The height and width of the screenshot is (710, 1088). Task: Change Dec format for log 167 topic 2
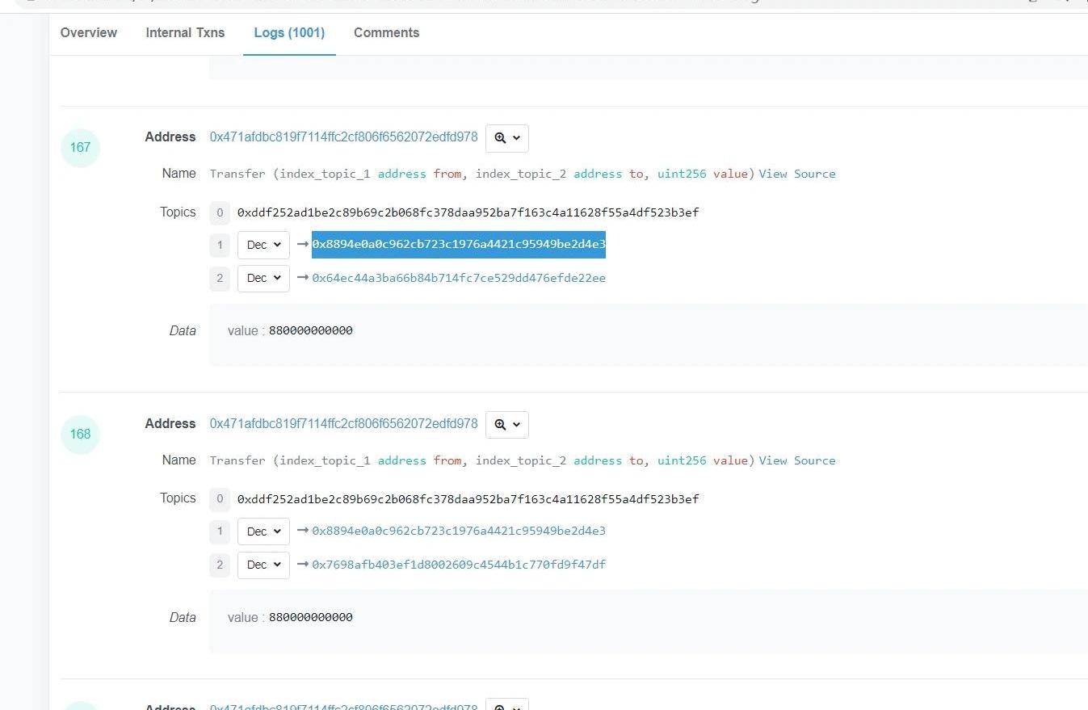(x=263, y=278)
